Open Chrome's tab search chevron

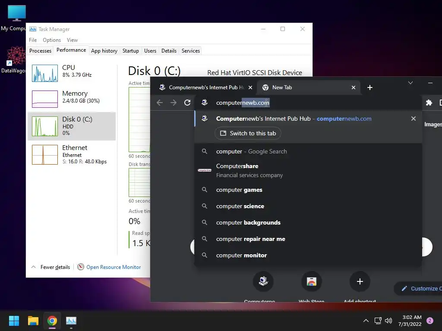click(410, 83)
